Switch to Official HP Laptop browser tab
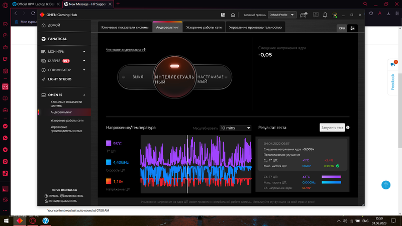 pyautogui.click(x=35, y=4)
